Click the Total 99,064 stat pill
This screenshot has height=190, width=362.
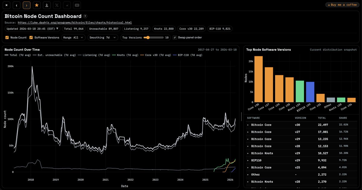(74, 29)
